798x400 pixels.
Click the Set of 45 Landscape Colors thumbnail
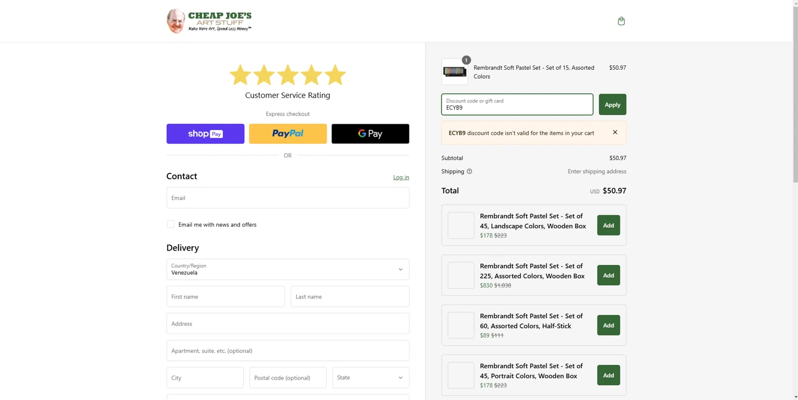tap(461, 226)
